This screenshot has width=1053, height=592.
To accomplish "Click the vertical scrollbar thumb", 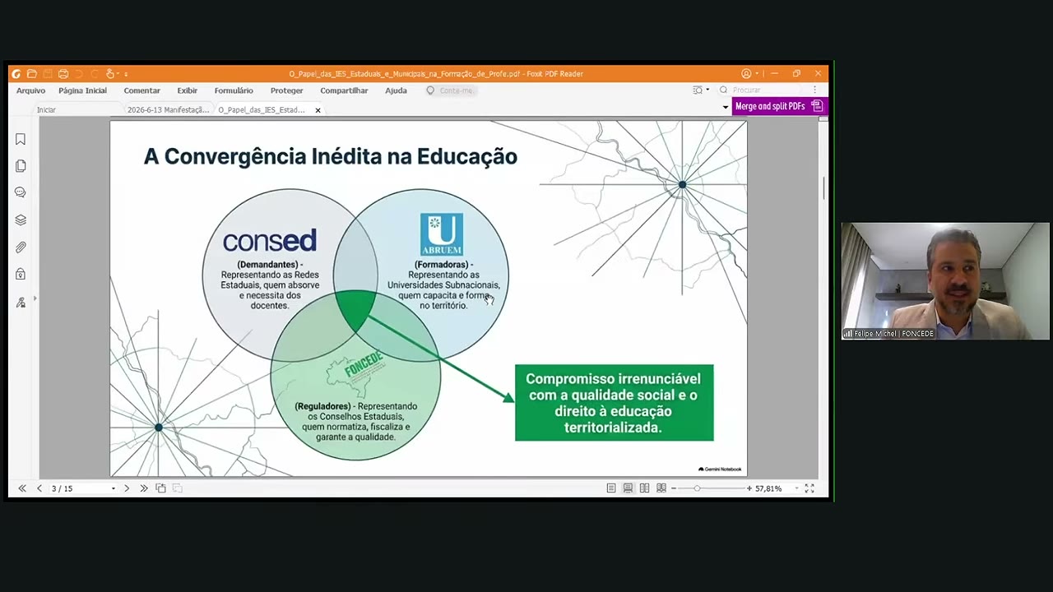I will point(823,187).
